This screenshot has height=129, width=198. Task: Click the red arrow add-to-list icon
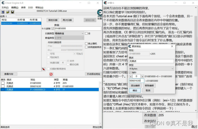43,69
